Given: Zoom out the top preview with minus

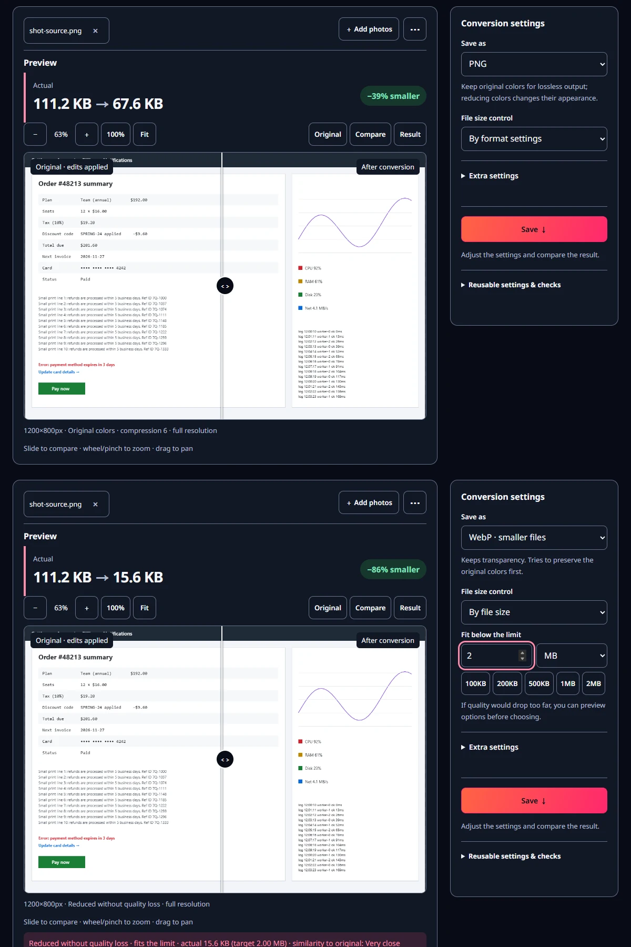Looking at the screenshot, I should pyautogui.click(x=35, y=135).
